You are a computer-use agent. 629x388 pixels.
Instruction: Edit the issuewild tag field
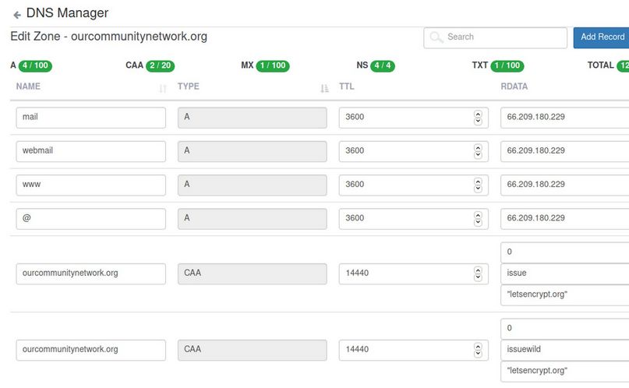click(x=564, y=350)
